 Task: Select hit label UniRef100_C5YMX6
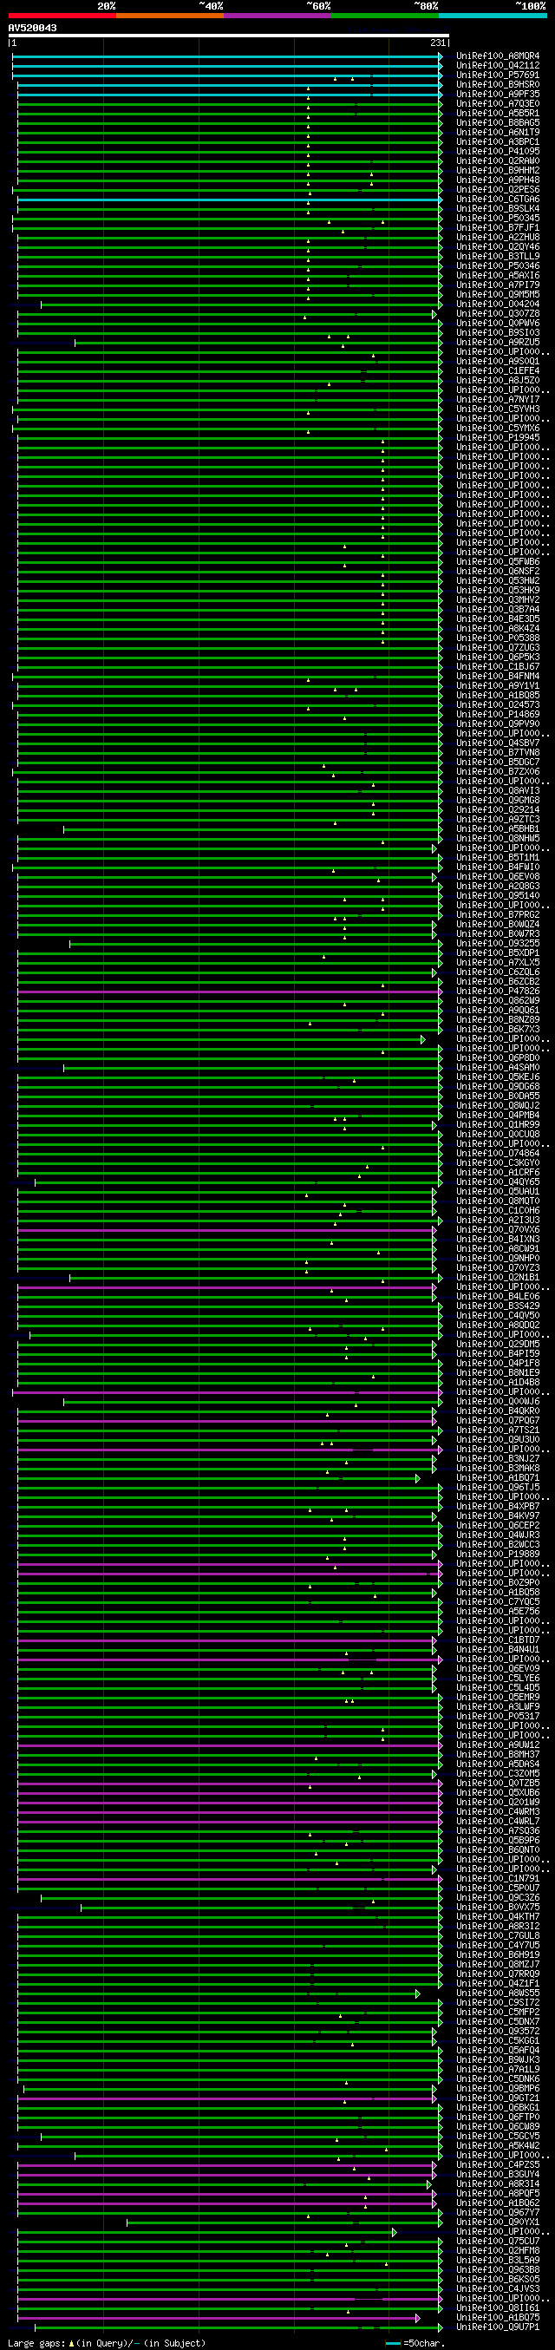point(498,429)
